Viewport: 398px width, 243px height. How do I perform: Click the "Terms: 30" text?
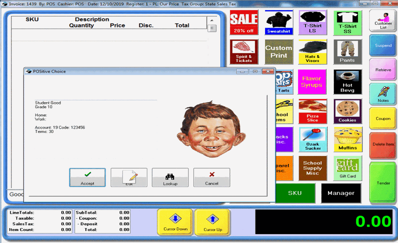point(44,132)
